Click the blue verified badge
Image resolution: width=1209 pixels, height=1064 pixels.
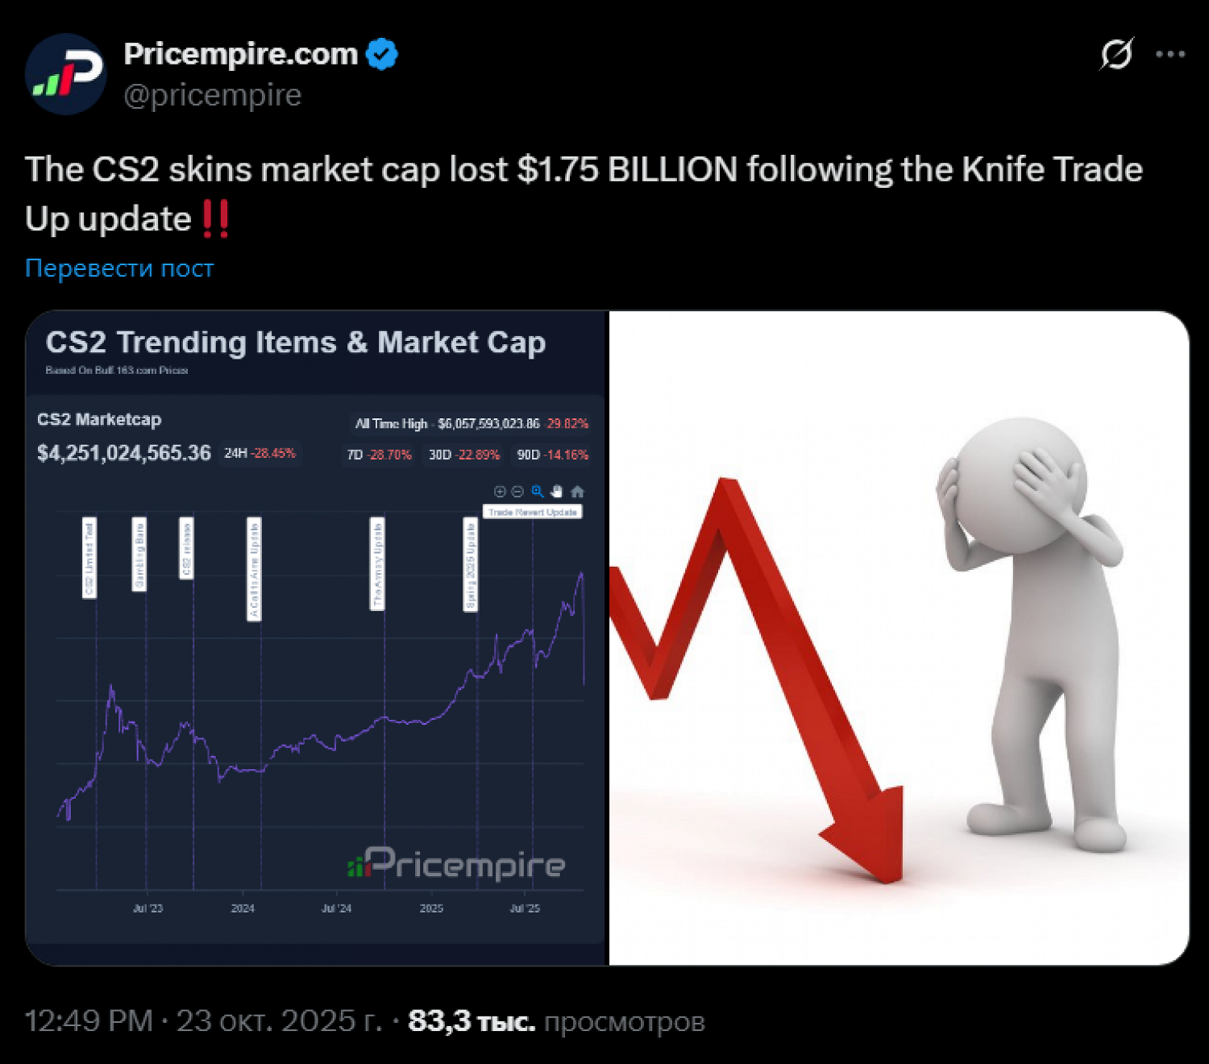[381, 54]
